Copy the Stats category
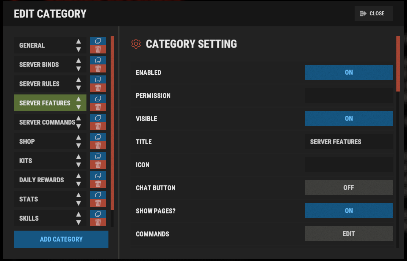Viewport: 407px width, 261px height. point(98,195)
